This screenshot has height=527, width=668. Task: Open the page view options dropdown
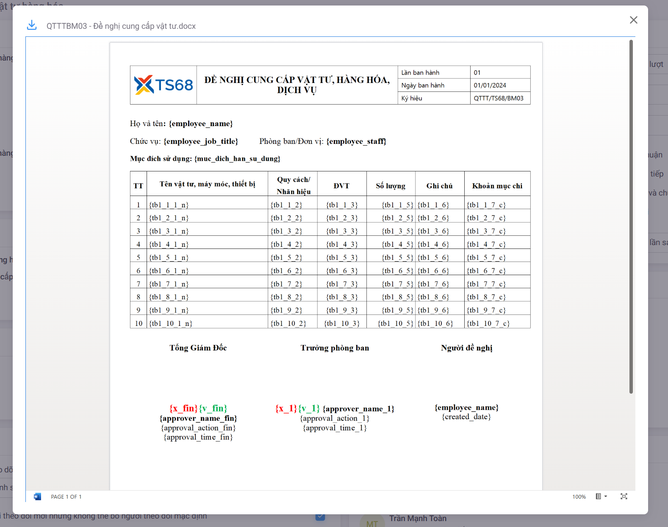pyautogui.click(x=601, y=497)
